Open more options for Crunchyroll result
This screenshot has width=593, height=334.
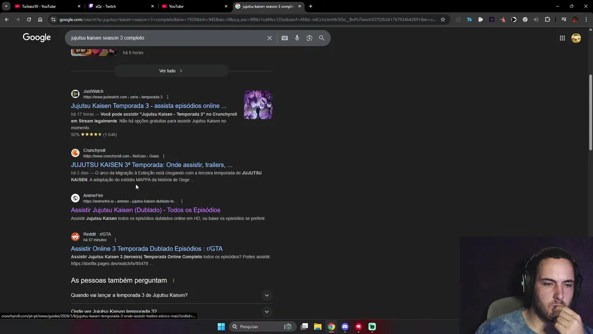point(164,156)
